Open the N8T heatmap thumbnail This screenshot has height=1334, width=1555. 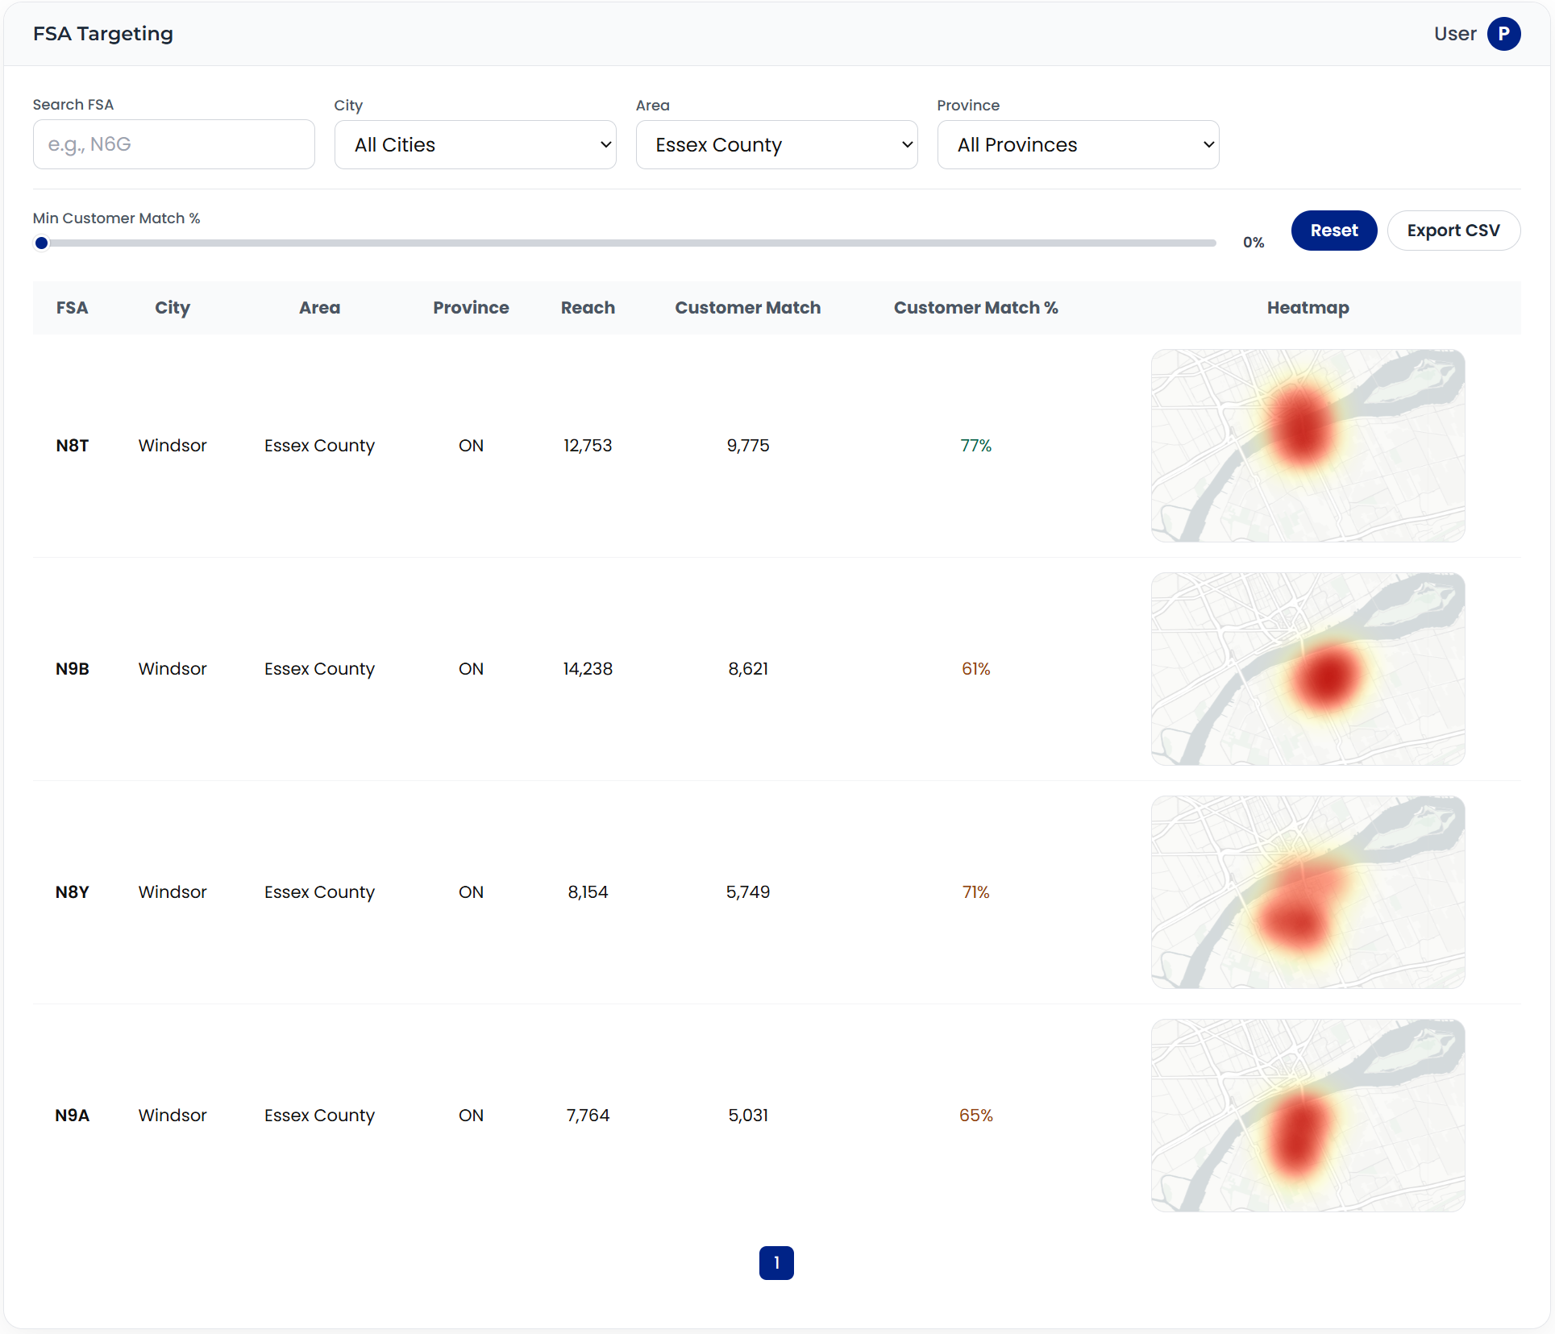click(x=1308, y=446)
